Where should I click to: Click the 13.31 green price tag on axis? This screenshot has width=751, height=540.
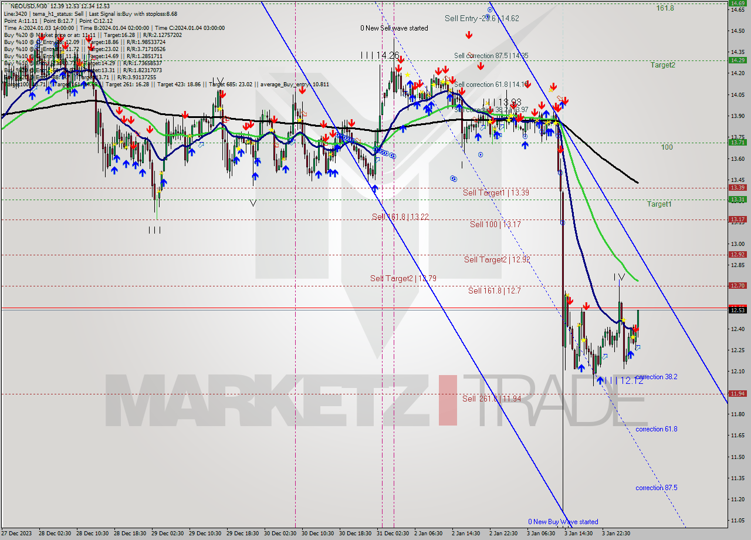click(x=737, y=199)
